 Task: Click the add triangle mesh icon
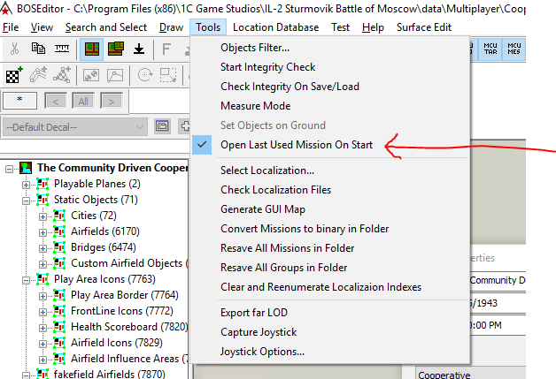[62, 75]
